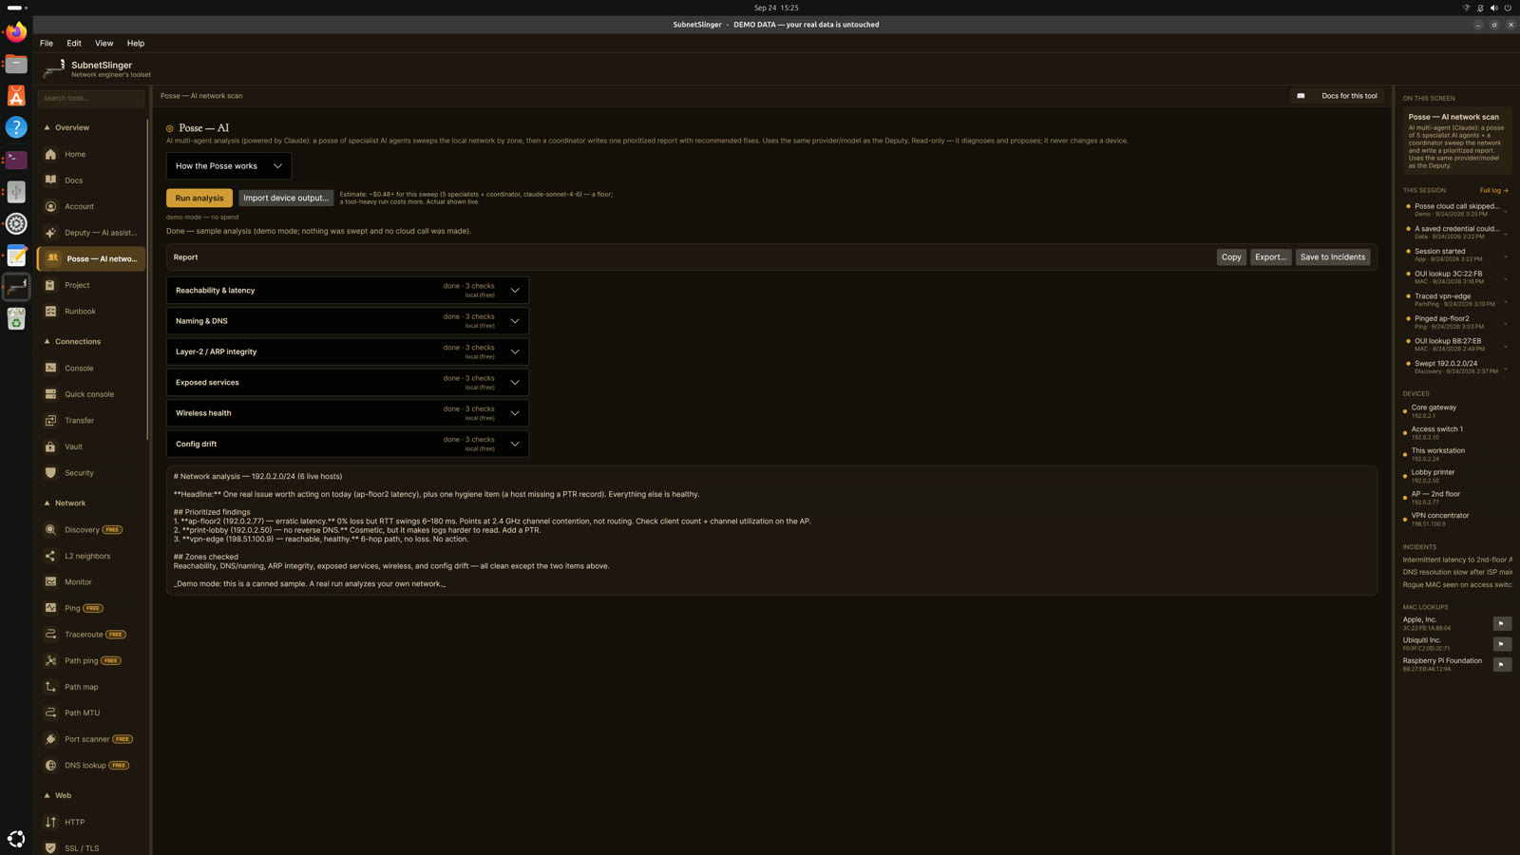Screen dimensions: 1520x855
Task: Expand the How the Posse works dropdown
Action: coord(229,166)
